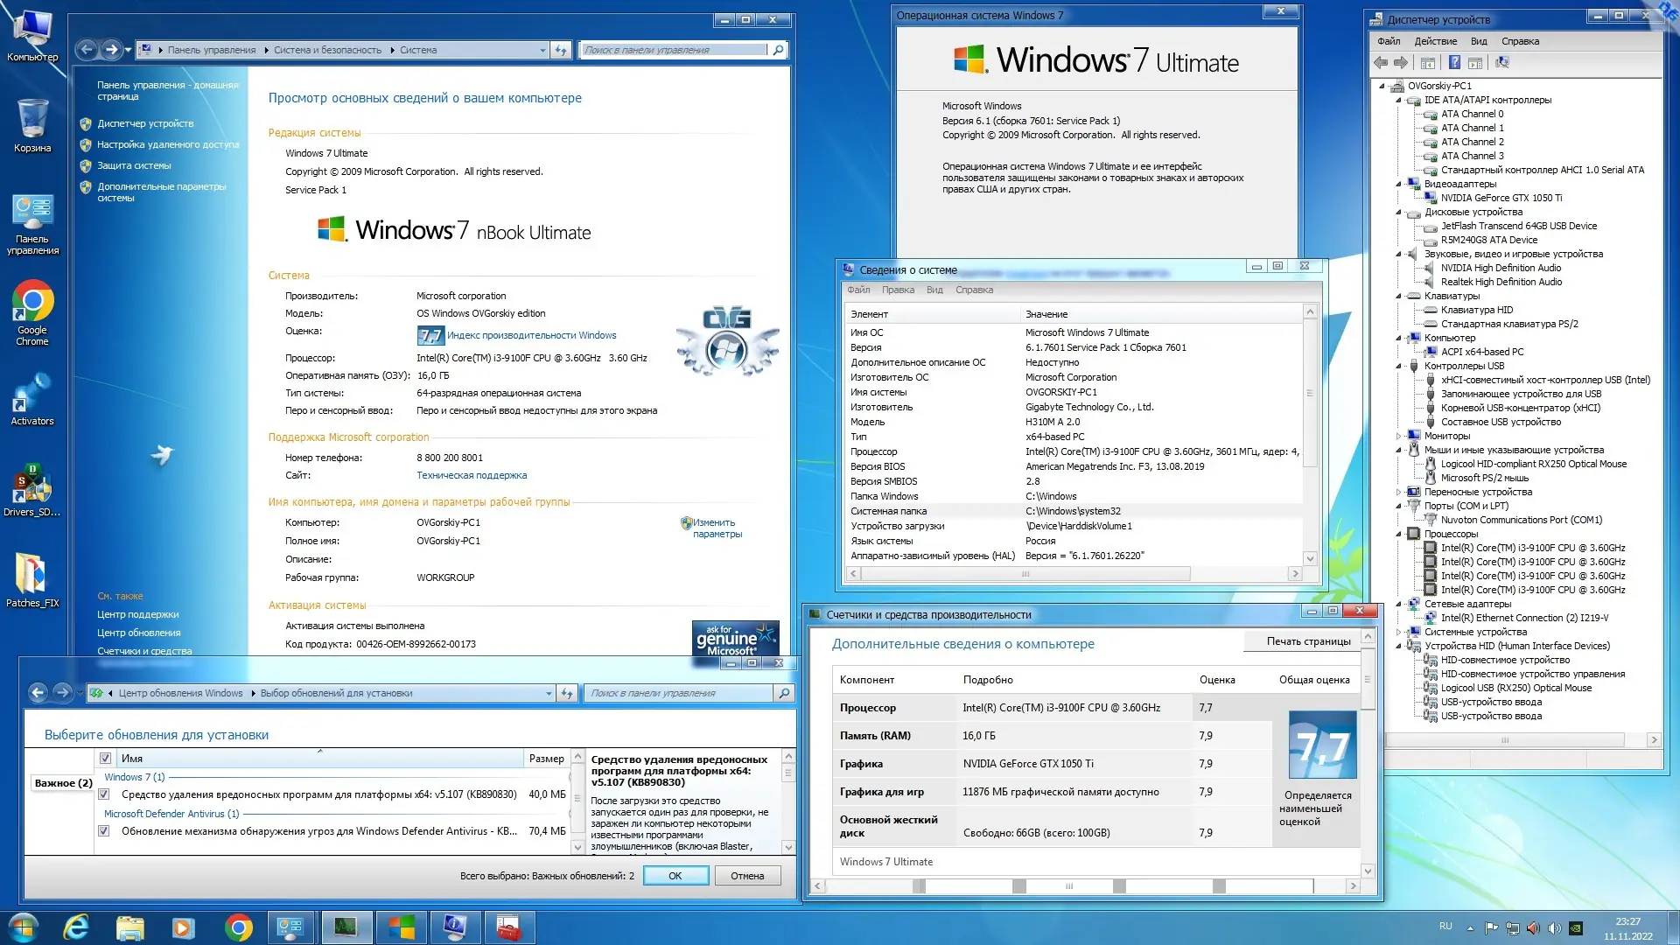
Task: Toggle the Windows Defender Antivirus update checkbox
Action: (x=105, y=830)
